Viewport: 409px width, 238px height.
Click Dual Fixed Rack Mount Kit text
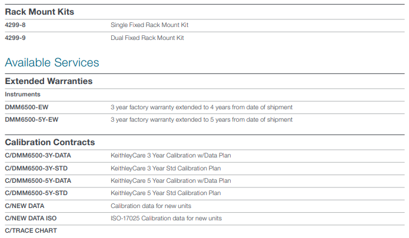(x=147, y=38)
